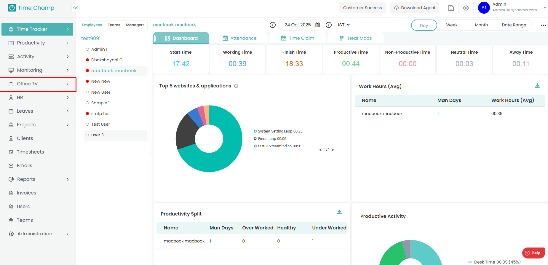Expand the Administration sidebar menu

tap(39, 234)
